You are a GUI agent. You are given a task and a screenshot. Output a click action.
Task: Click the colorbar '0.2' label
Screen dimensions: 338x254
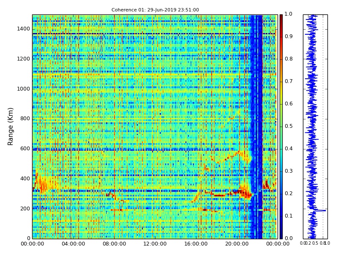coord(289,193)
